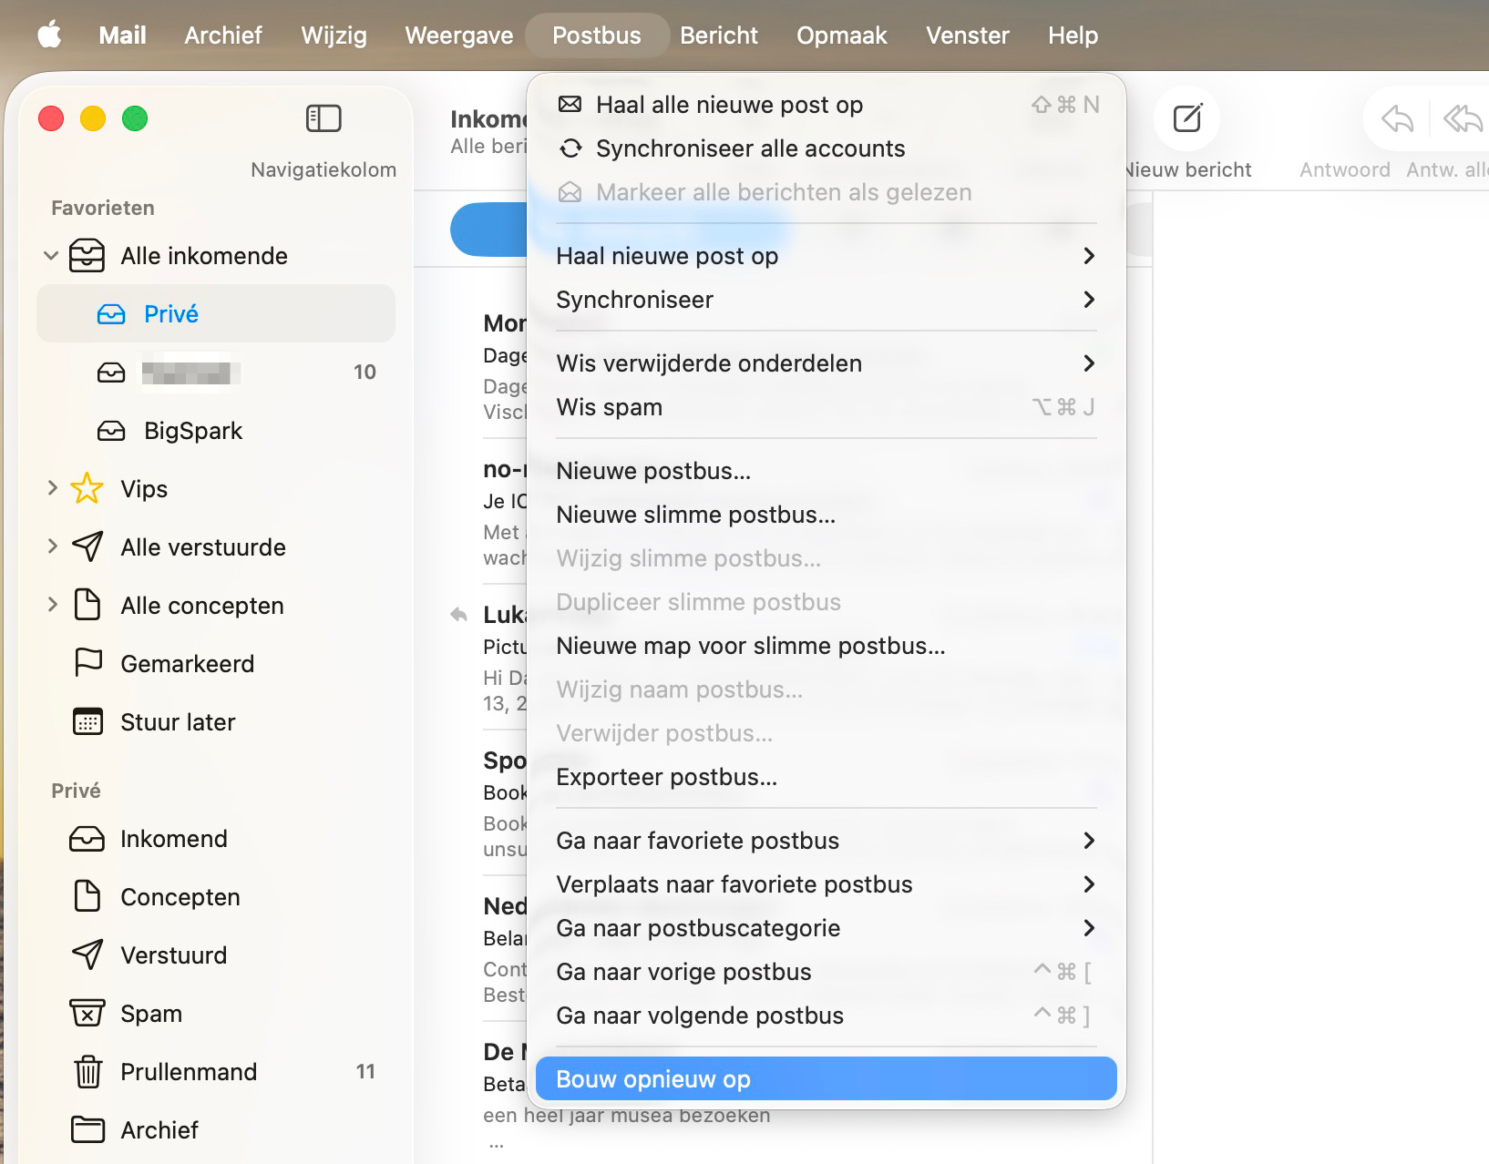Click the Antwoord reply arrow icon

coord(1397,118)
